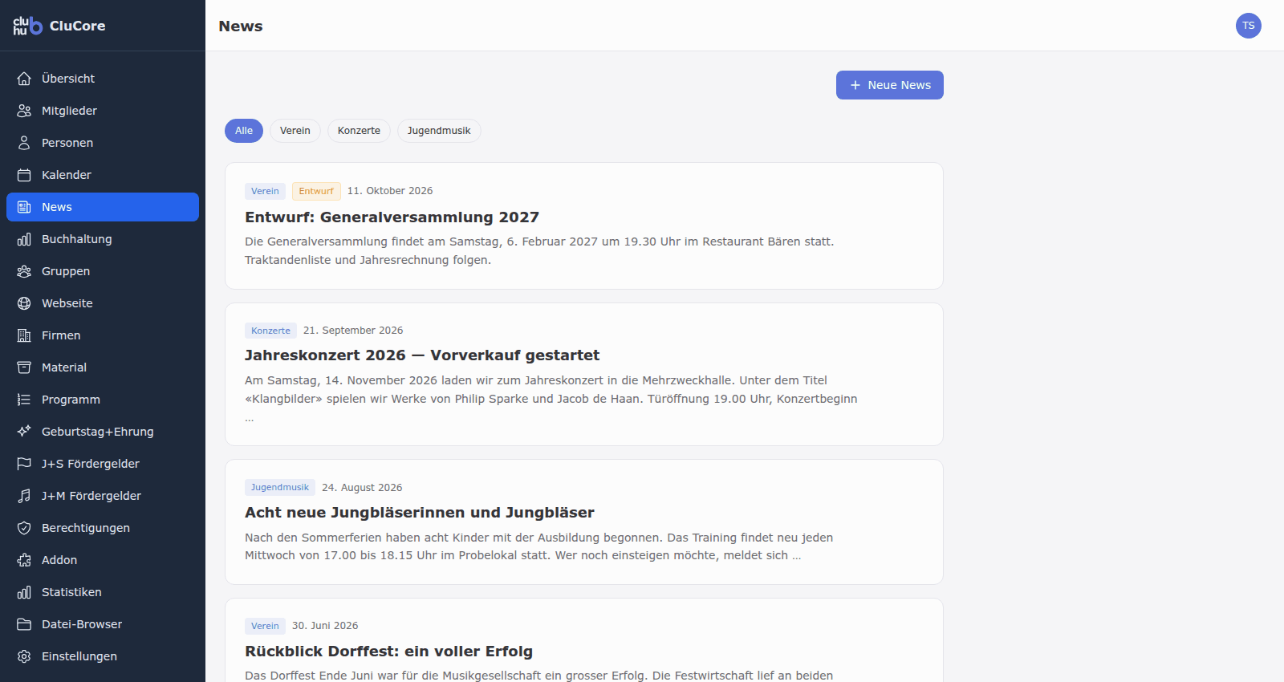Click the list icon beside Programm
Viewport: 1284px width, 682px height.
24,400
